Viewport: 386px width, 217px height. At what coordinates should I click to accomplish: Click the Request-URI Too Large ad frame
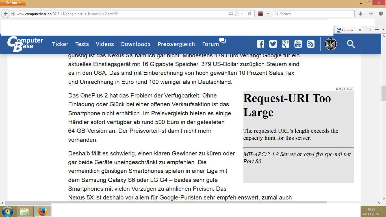pyautogui.click(x=298, y=137)
